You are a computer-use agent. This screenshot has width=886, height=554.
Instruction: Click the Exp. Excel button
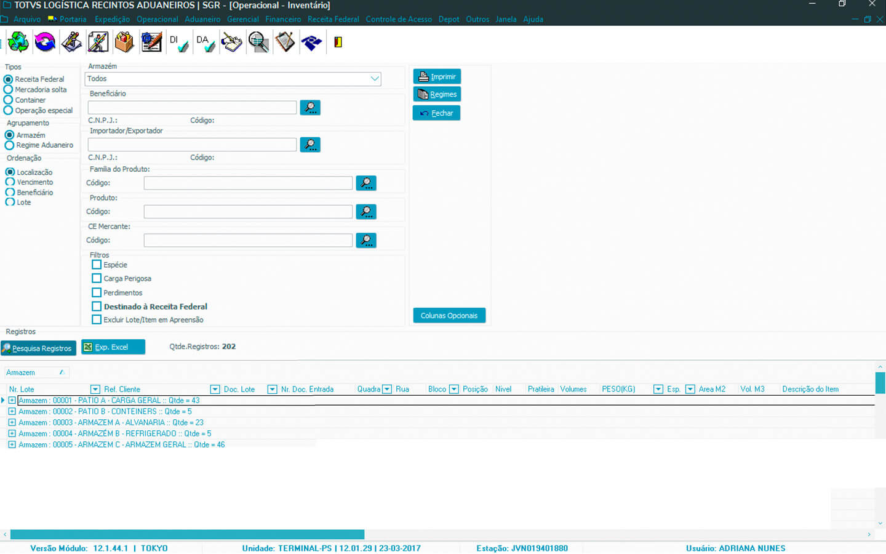(113, 347)
